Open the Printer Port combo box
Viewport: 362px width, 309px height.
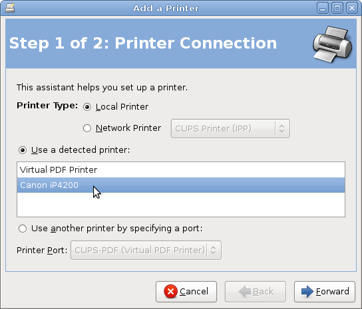click(146, 251)
